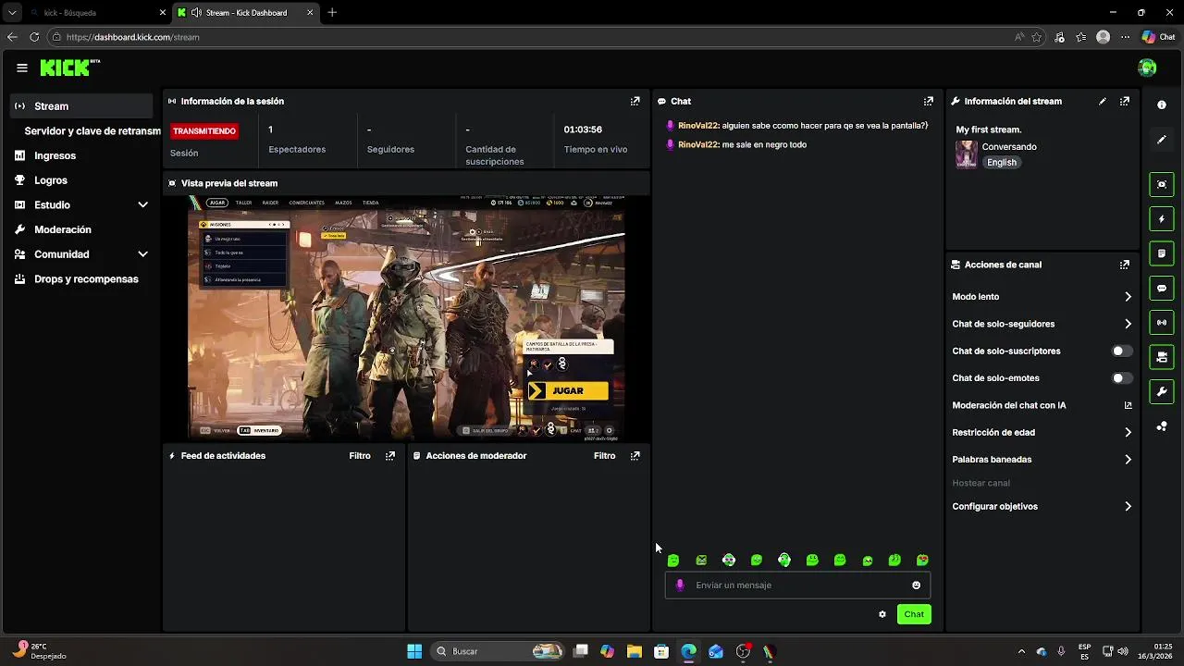1184x666 pixels.
Task: Pop out the Chat panel
Action: pos(928,102)
